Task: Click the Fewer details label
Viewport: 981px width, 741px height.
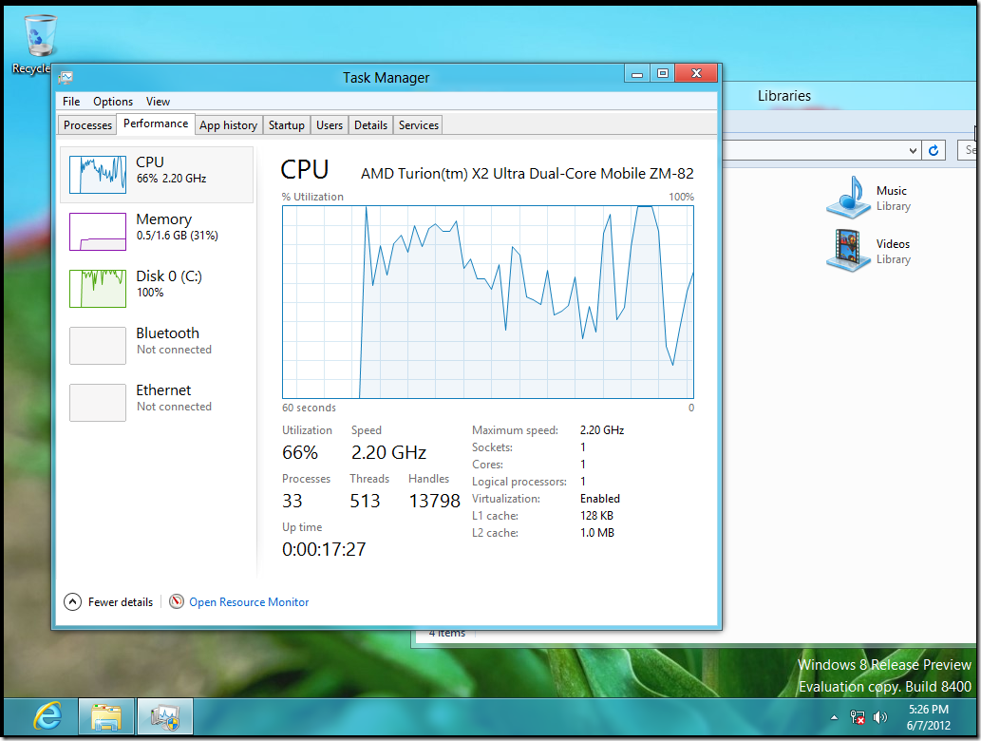Action: pyautogui.click(x=120, y=602)
